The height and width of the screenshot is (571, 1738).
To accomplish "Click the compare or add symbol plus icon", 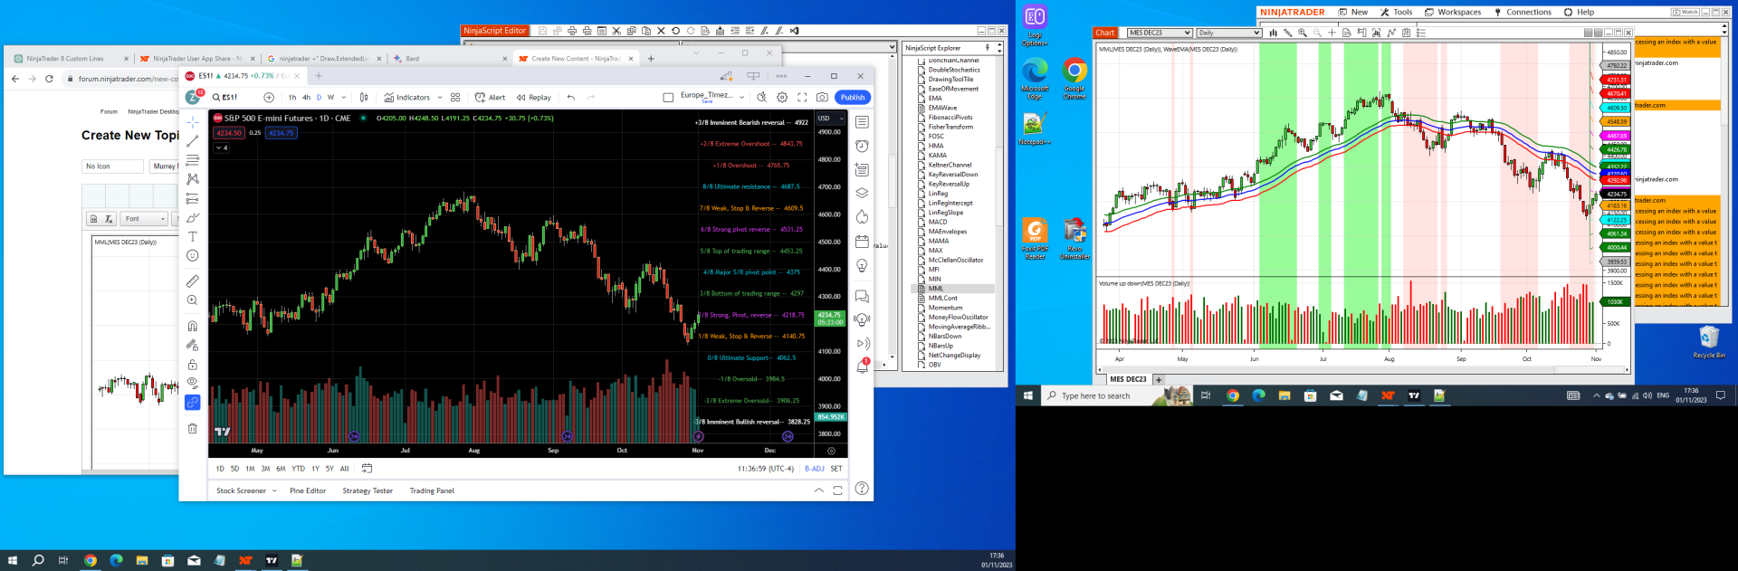I will pyautogui.click(x=269, y=97).
